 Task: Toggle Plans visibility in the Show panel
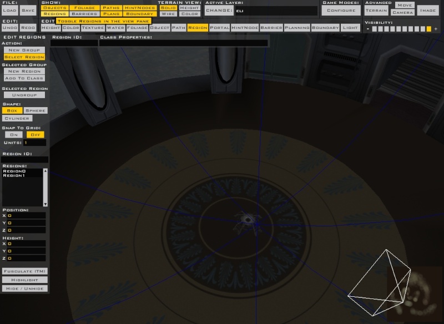click(x=111, y=14)
